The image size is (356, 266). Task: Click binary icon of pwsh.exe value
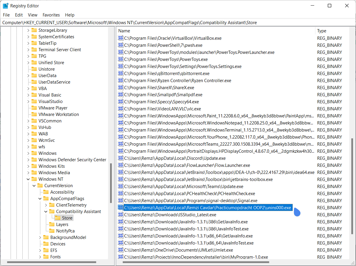point(121,45)
